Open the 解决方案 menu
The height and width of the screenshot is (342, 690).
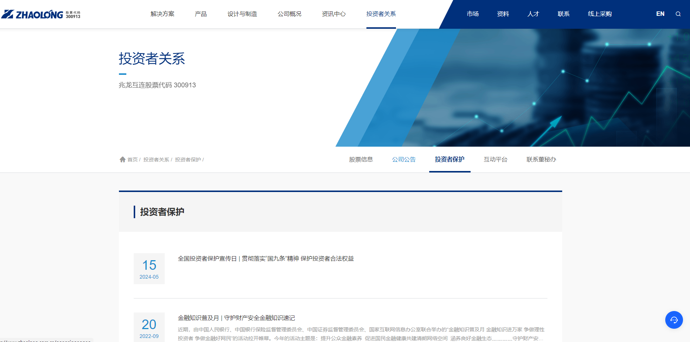(162, 14)
